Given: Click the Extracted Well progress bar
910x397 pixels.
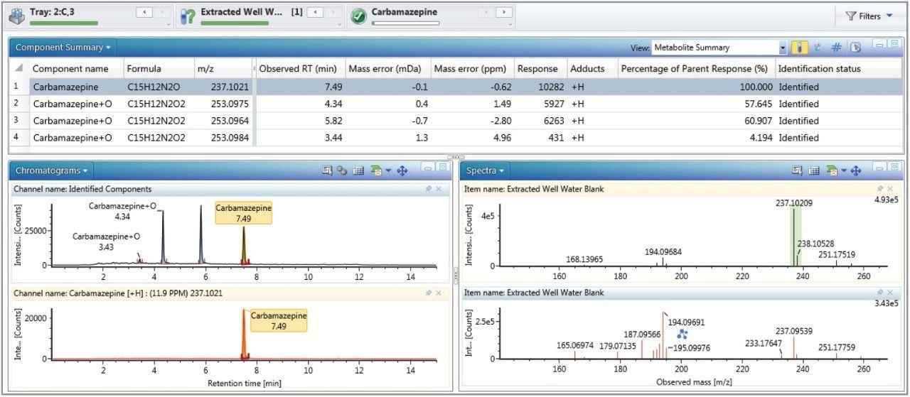Looking at the screenshot, I should [235, 23].
